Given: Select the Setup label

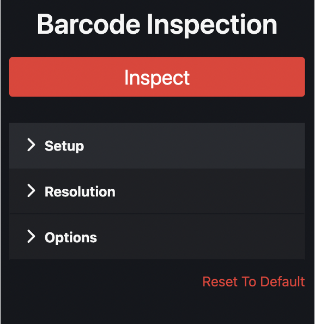Looking at the screenshot, I should pyautogui.click(x=64, y=146).
